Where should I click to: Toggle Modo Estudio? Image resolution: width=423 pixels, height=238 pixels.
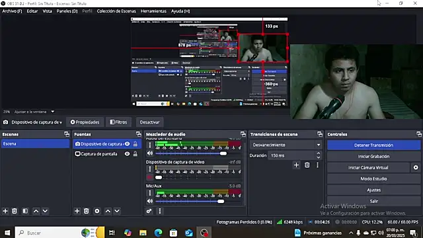373,179
